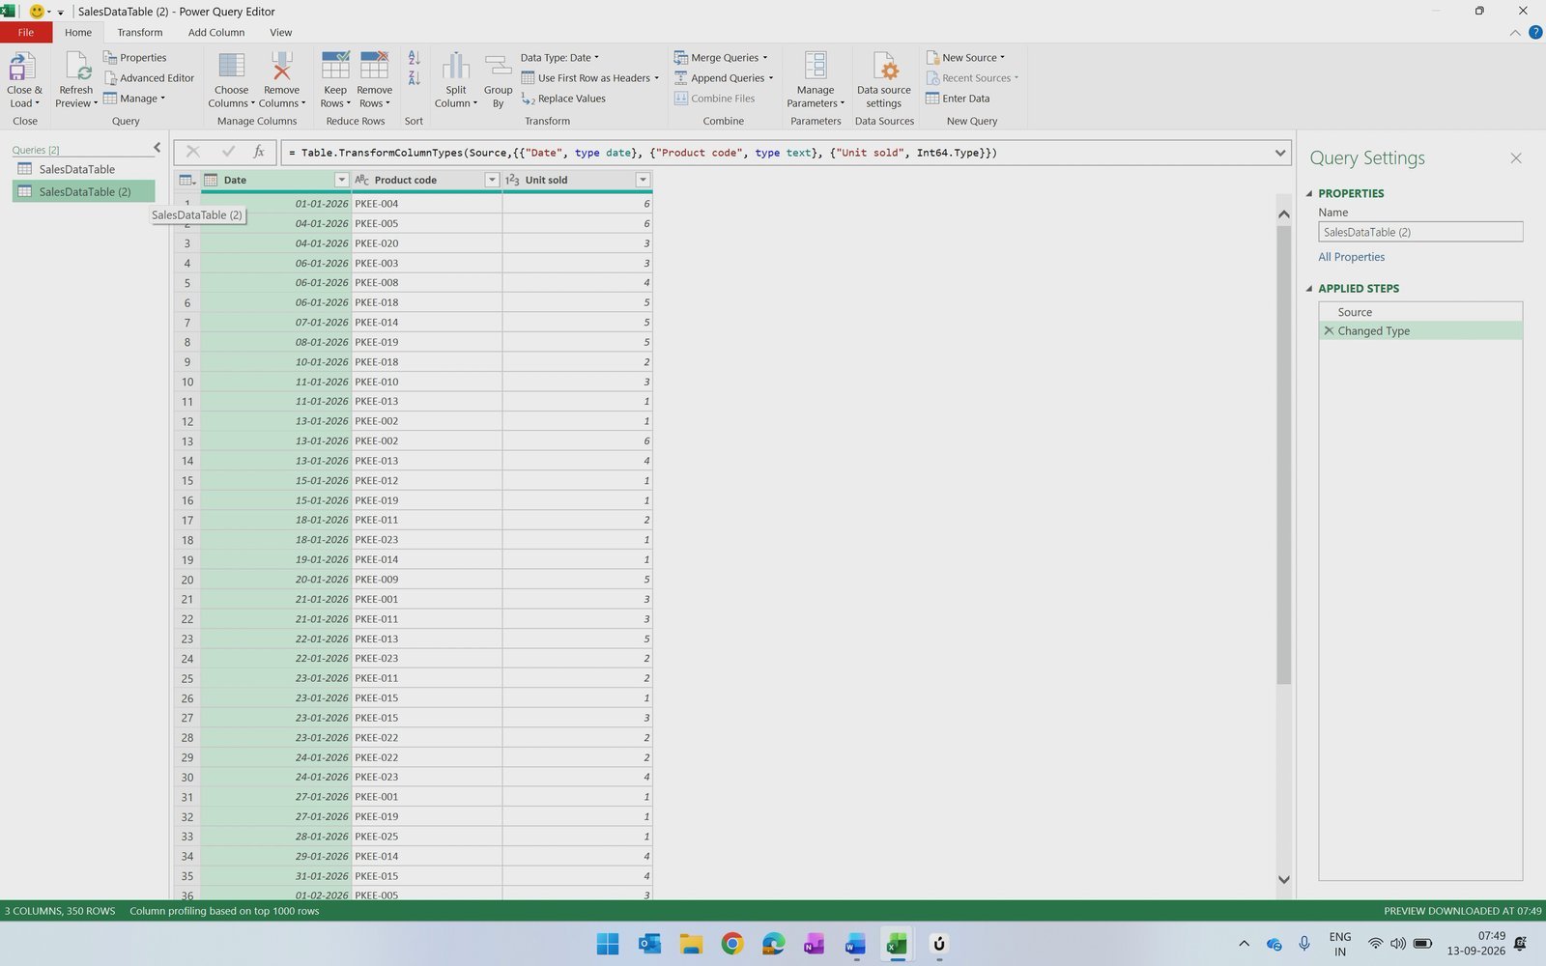Click the Keep Rows icon
The width and height of the screenshot is (1546, 966).
(x=335, y=66)
